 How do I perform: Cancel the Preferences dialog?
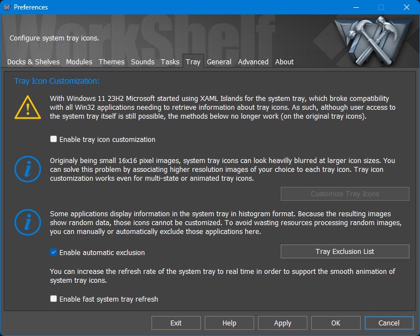389,323
